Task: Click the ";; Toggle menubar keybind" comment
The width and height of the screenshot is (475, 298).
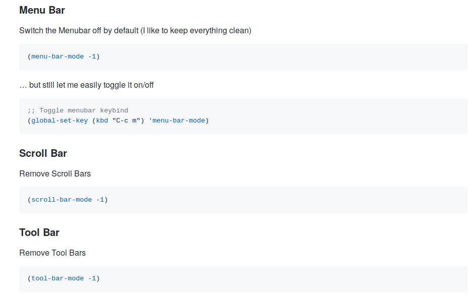Action: pyautogui.click(x=78, y=110)
